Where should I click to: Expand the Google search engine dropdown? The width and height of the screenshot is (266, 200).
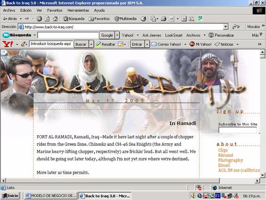(x=117, y=35)
